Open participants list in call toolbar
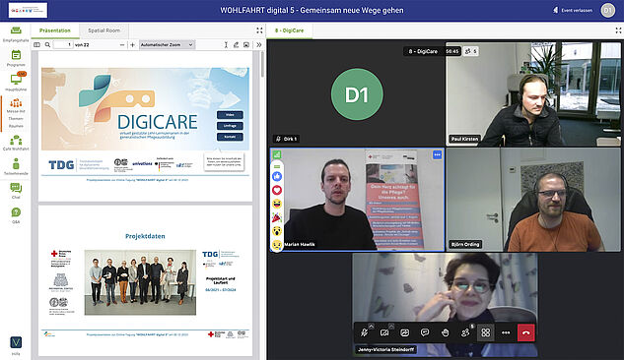 click(465, 332)
